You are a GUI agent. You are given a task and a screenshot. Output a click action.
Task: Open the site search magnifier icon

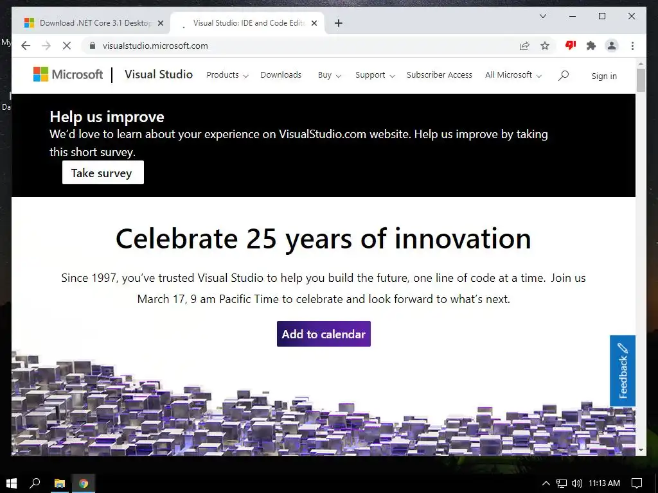[x=564, y=76]
